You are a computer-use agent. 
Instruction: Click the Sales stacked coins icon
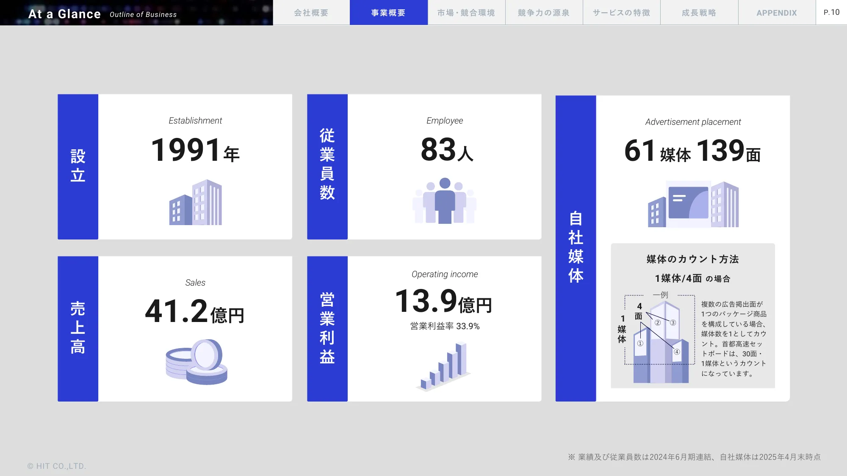point(196,362)
